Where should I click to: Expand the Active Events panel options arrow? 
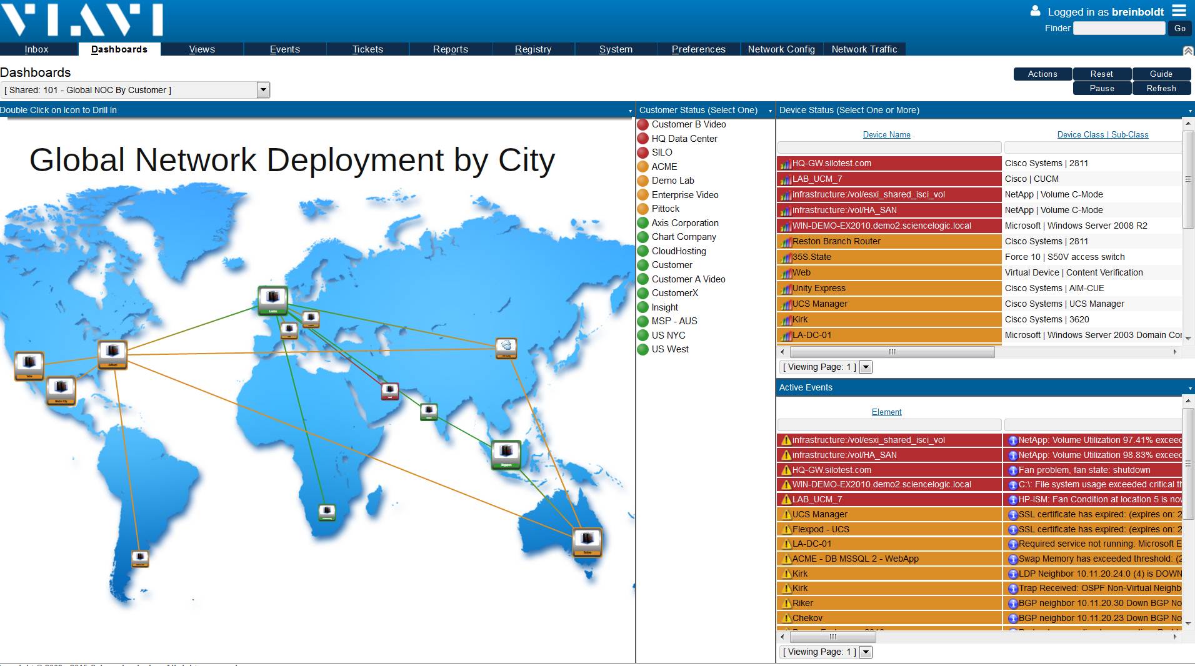pos(1189,389)
